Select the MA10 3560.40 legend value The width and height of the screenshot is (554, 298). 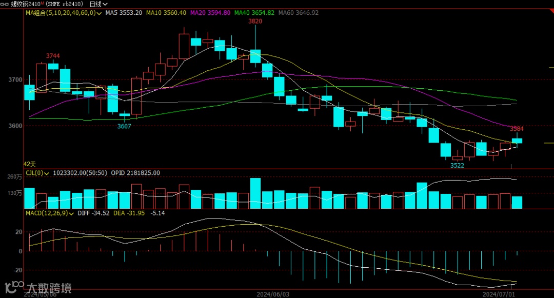pos(166,13)
